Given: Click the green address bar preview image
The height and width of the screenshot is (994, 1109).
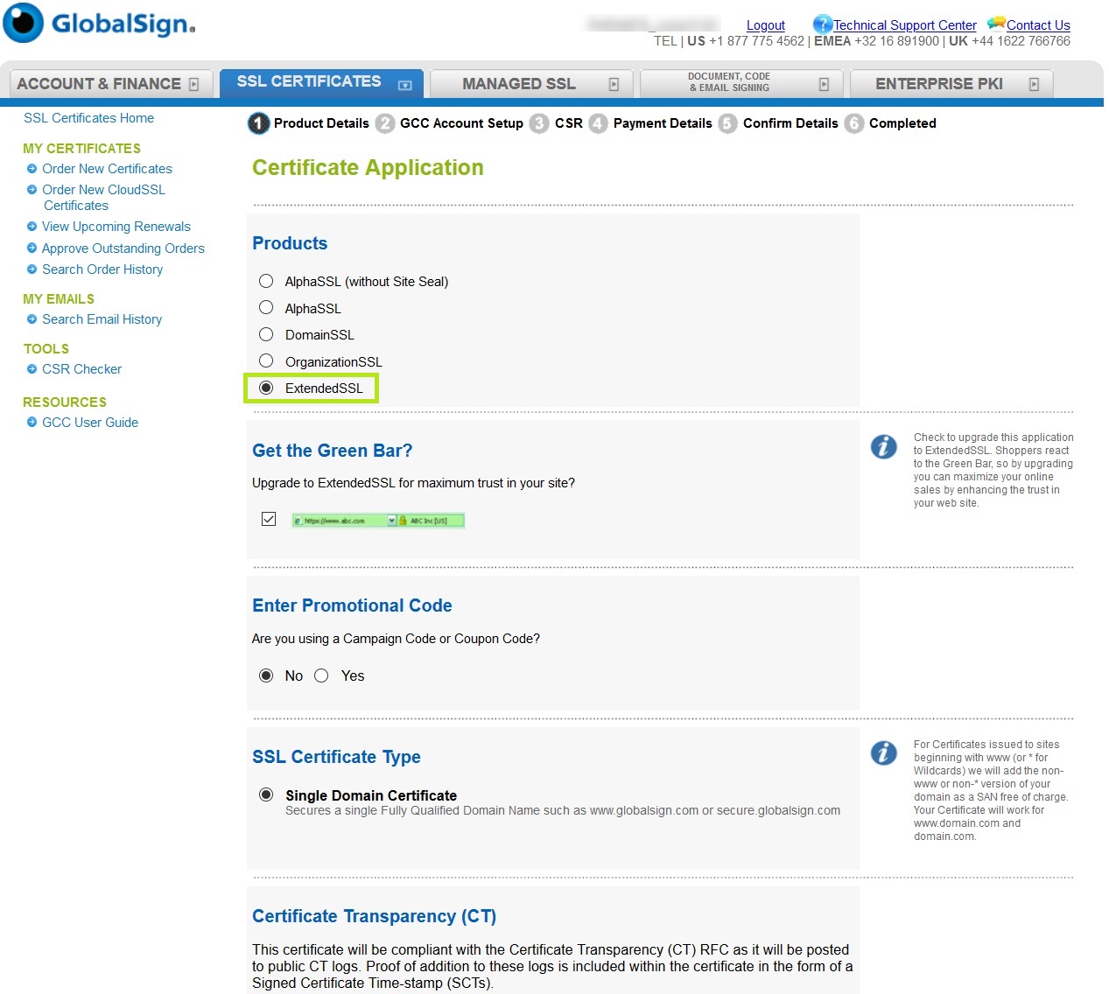Looking at the screenshot, I should [x=377, y=521].
